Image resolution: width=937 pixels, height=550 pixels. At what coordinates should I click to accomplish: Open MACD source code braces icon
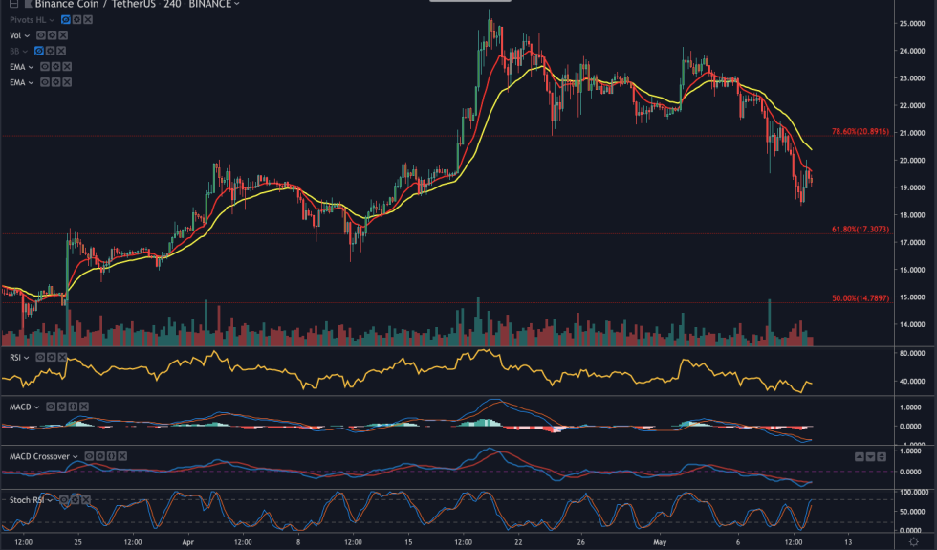click(73, 407)
